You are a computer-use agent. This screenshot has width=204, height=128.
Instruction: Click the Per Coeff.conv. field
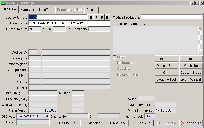99,29
